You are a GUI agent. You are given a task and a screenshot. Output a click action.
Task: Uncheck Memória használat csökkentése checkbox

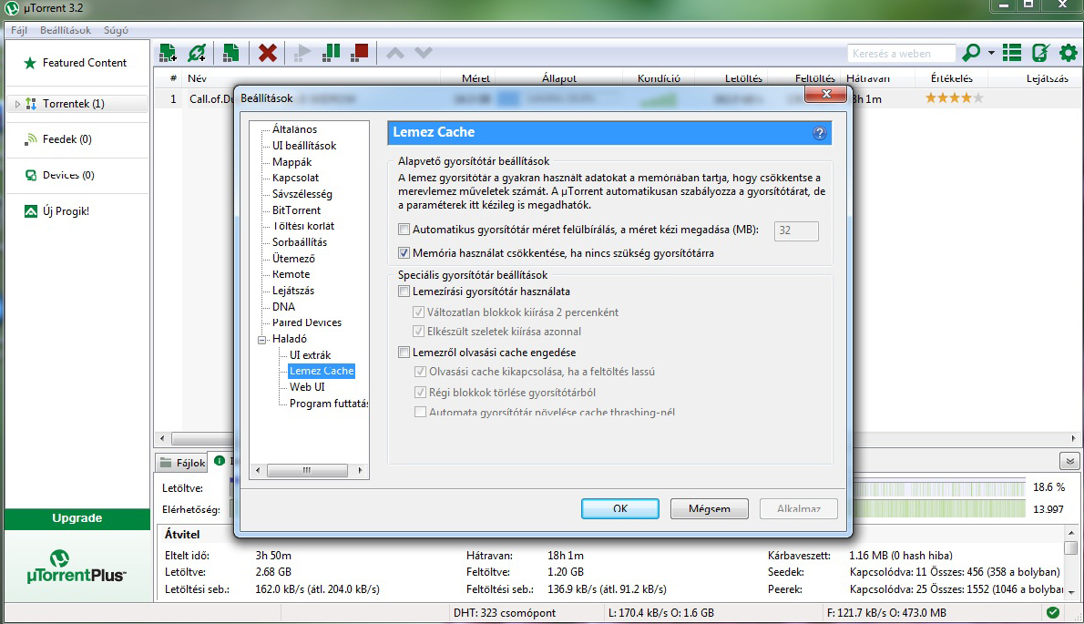(x=404, y=253)
